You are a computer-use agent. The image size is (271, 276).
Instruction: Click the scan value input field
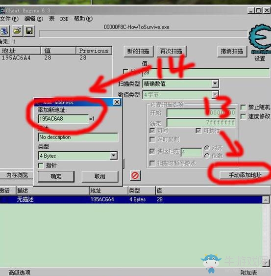(x=206, y=73)
